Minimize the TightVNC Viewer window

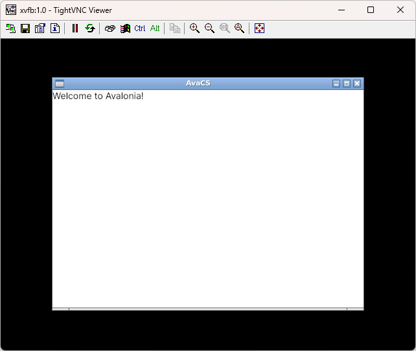tap(341, 10)
